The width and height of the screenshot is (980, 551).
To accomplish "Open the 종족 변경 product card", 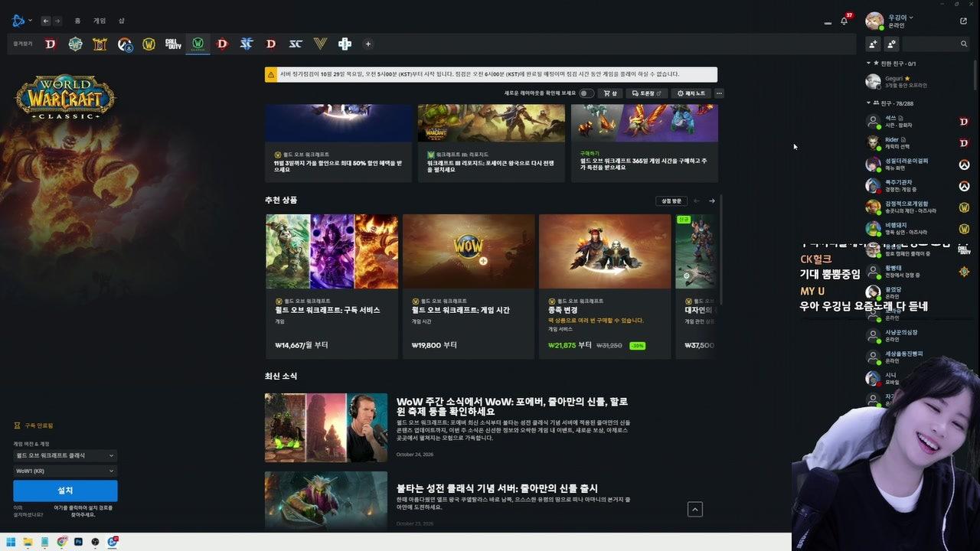I will point(605,286).
